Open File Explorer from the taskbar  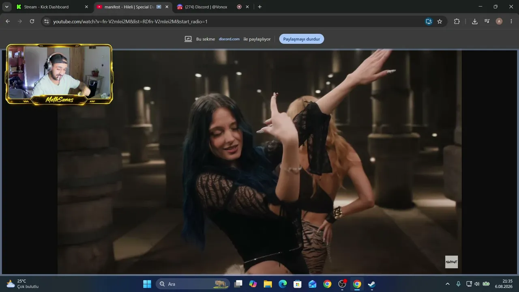tap(268, 284)
